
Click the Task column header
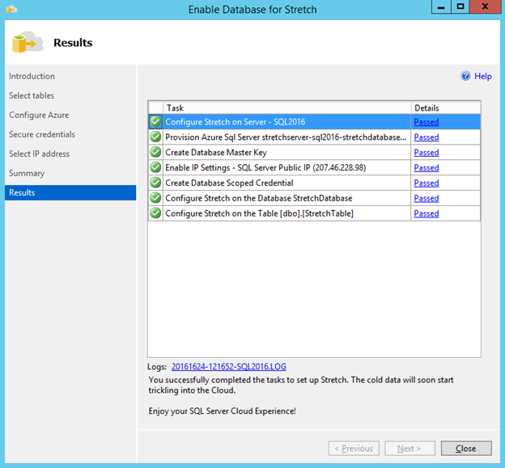click(287, 108)
